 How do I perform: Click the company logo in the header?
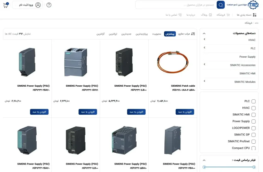point(253,5)
